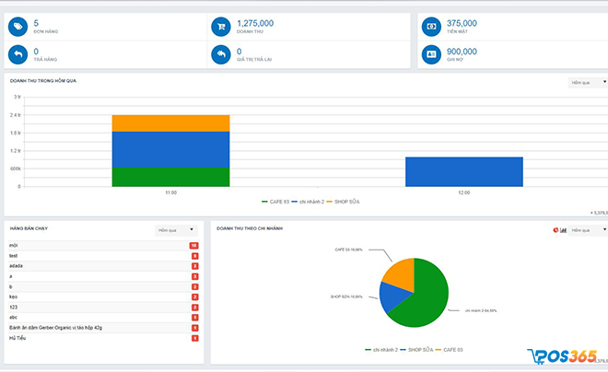Click the returned value icon (Giá trị trả lại)
The width and height of the screenshot is (608, 372).
(221, 54)
